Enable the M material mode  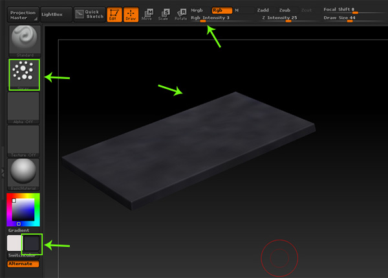coord(237,10)
